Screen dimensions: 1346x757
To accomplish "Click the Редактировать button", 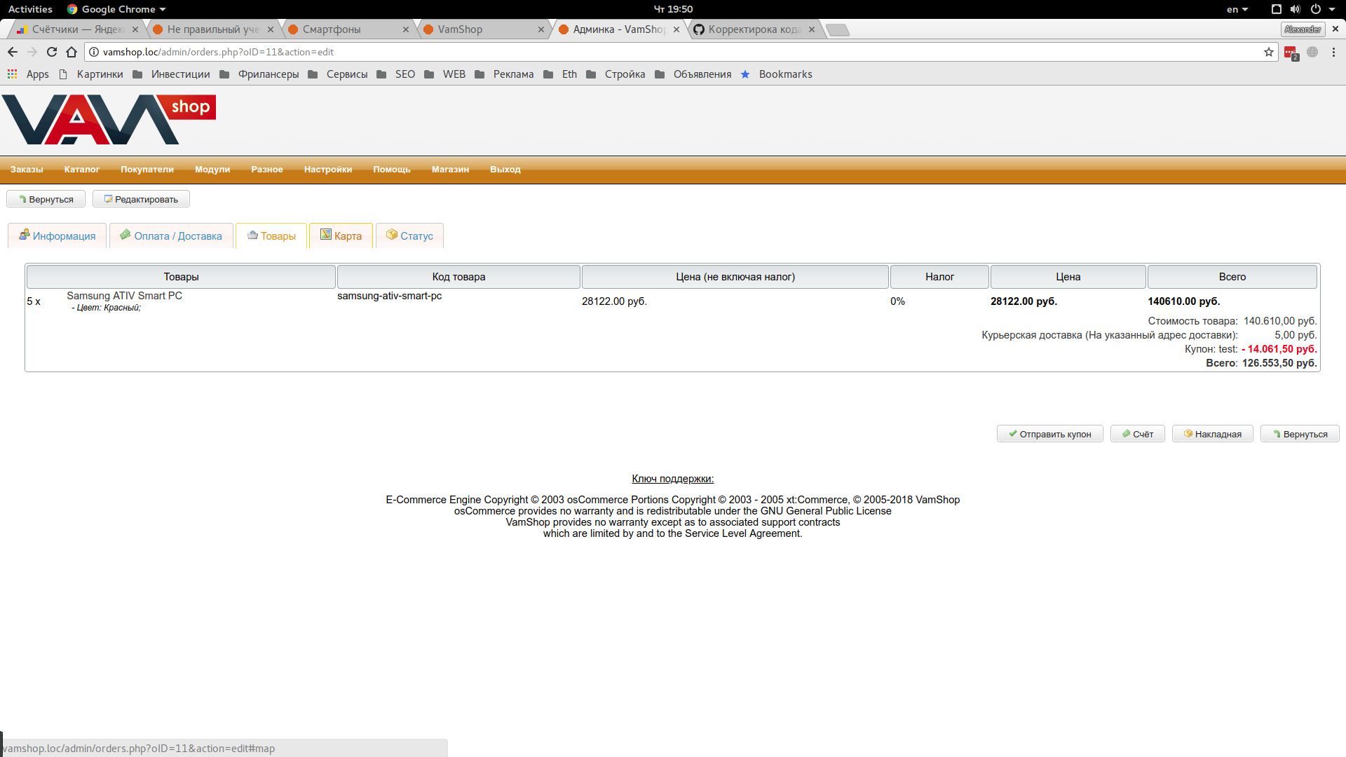I will pos(141,199).
